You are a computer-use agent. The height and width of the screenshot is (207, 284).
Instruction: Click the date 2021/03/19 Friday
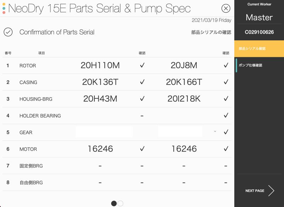pos(211,20)
